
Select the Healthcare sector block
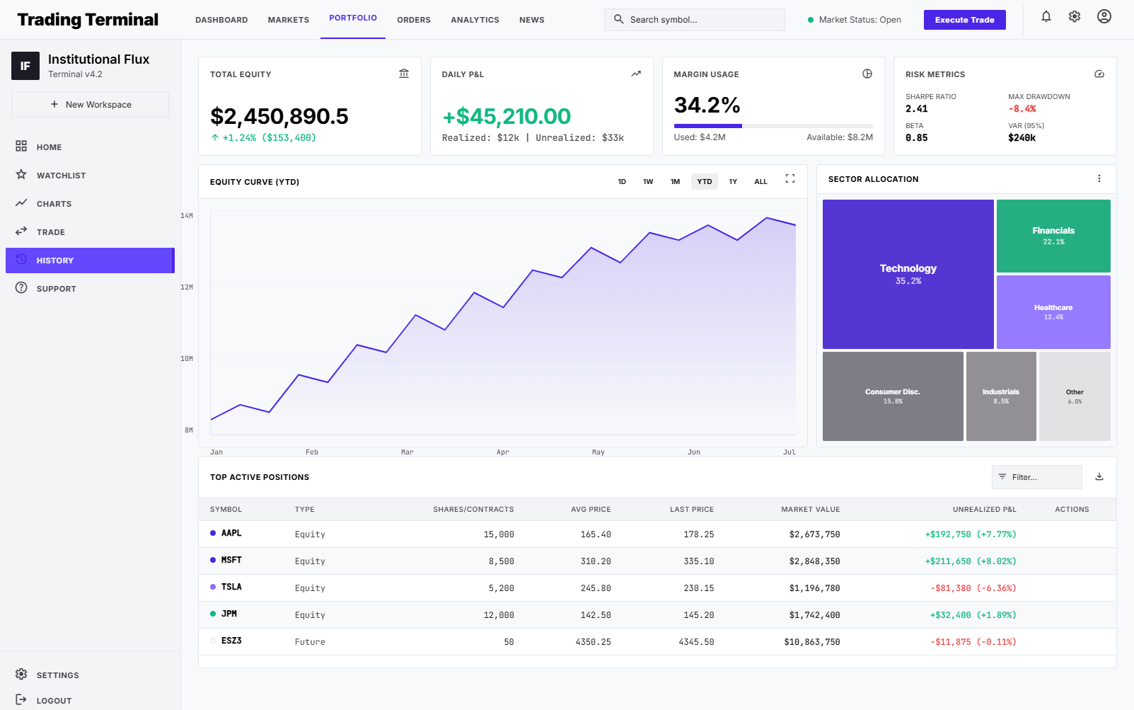[1053, 312]
